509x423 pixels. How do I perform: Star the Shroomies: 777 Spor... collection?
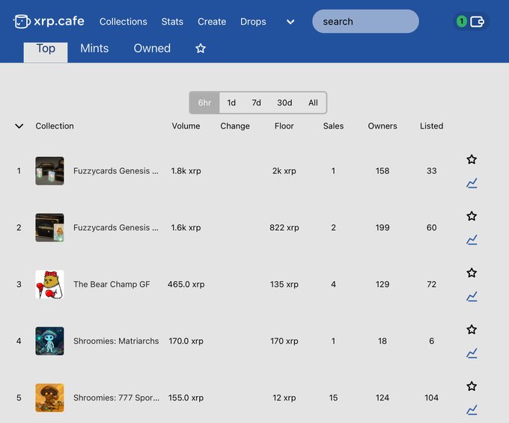pos(472,386)
